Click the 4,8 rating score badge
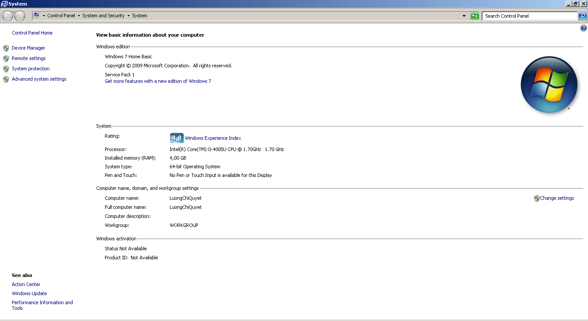Image resolution: width=588 pixels, height=321 pixels. 176,138
